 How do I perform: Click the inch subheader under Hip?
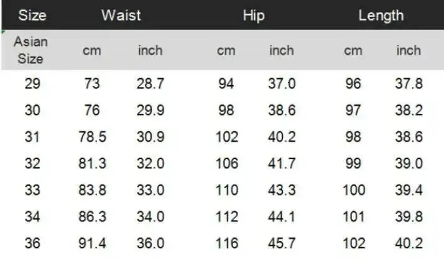(281, 50)
